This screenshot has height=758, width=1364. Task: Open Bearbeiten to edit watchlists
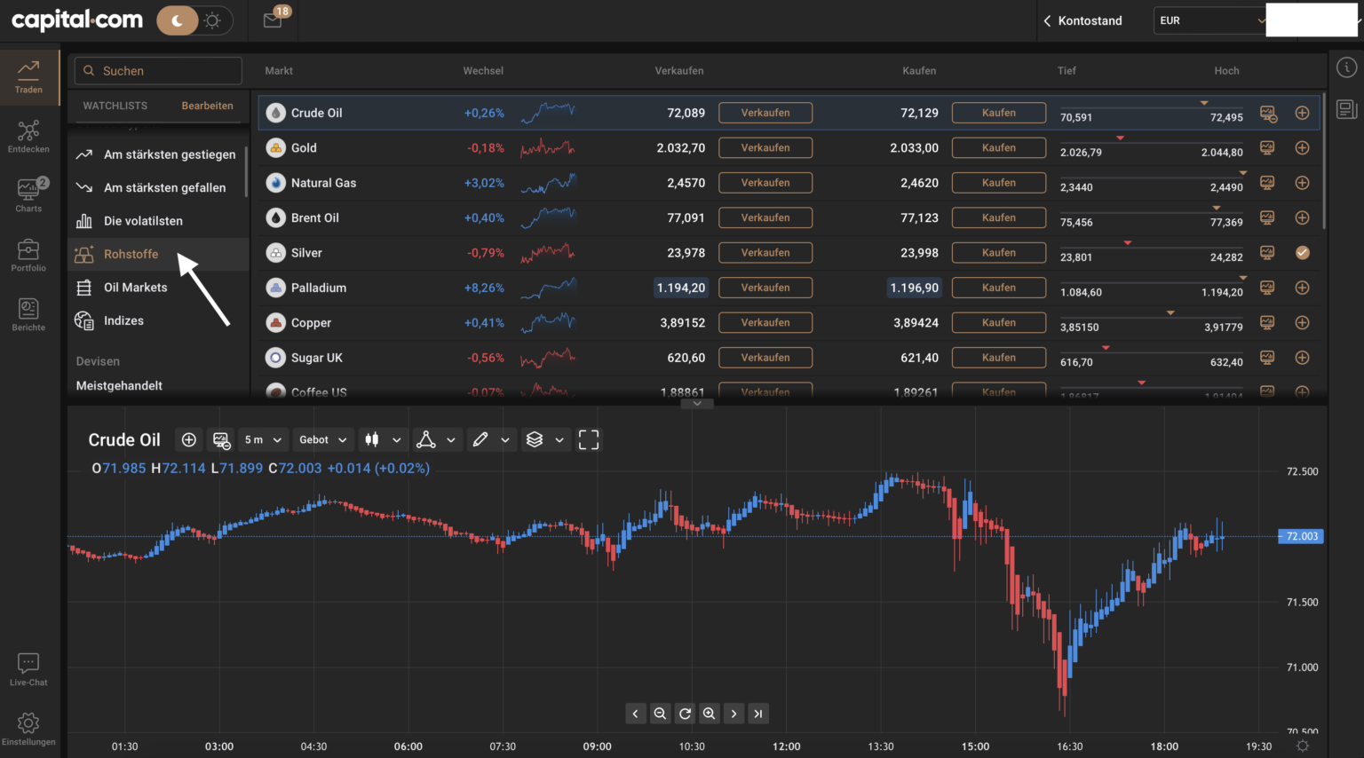(207, 105)
